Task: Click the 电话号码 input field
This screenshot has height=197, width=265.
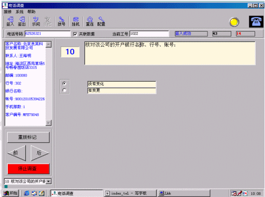Action: (x=48, y=34)
